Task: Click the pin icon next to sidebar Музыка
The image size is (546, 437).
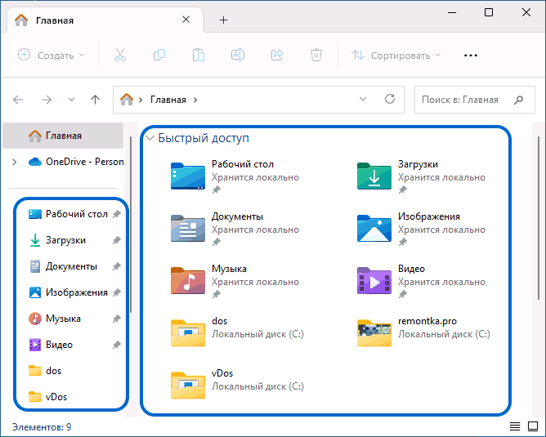Action: tap(117, 319)
